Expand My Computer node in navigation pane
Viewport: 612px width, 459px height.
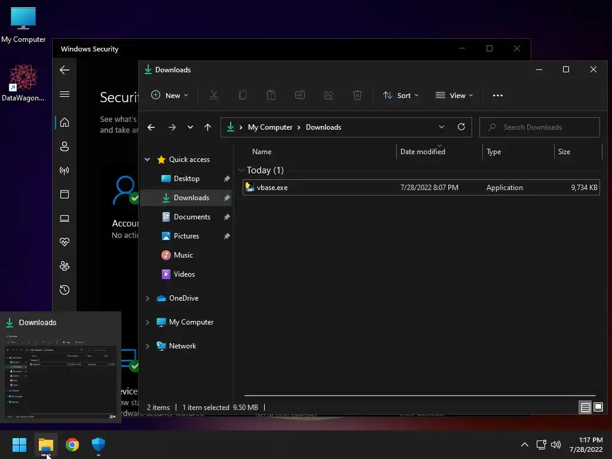pyautogui.click(x=148, y=322)
